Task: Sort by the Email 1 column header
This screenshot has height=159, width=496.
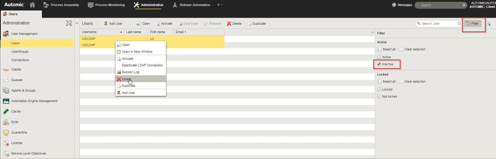Action: click(x=199, y=32)
